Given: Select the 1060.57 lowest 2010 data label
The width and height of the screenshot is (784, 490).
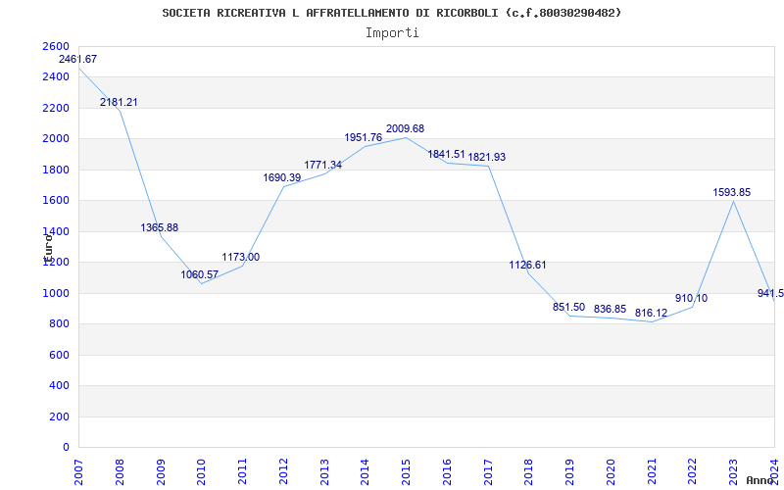Looking at the screenshot, I should [200, 274].
